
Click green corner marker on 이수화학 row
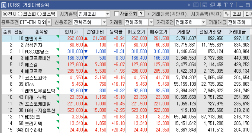[58, 128]
